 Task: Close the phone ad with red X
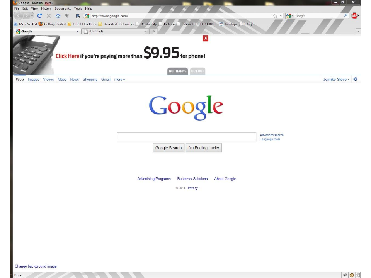[205, 38]
